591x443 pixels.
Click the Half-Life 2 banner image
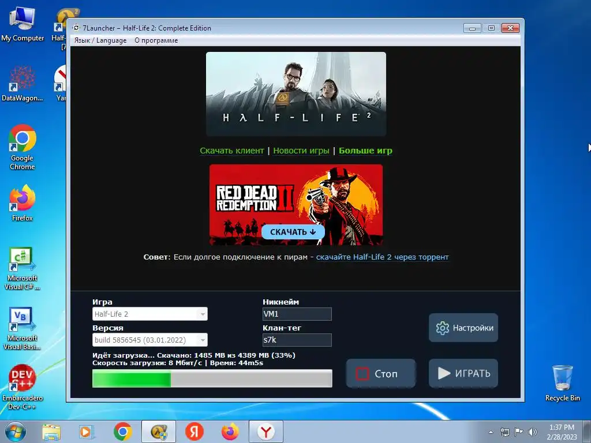coord(296,94)
